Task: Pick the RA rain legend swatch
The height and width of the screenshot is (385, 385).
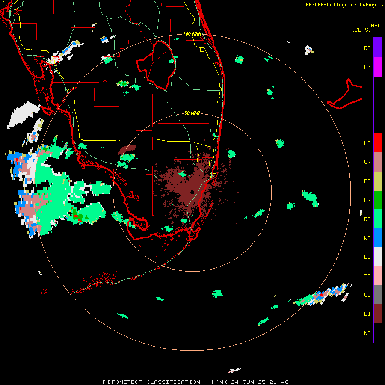Action: tap(378, 219)
